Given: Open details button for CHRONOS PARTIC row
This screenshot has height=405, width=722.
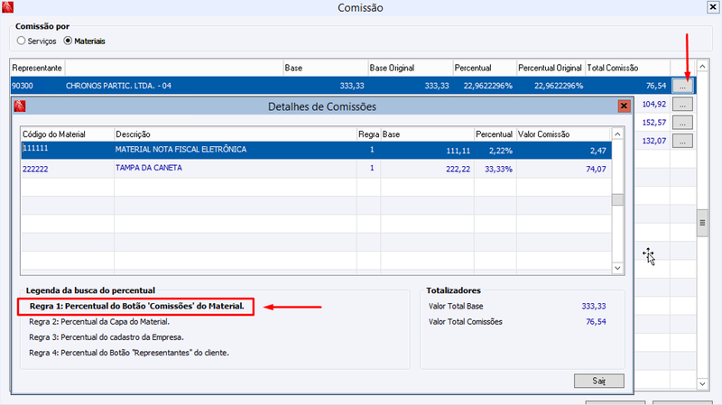Looking at the screenshot, I should (x=682, y=86).
